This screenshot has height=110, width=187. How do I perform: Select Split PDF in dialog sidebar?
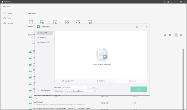point(45,37)
